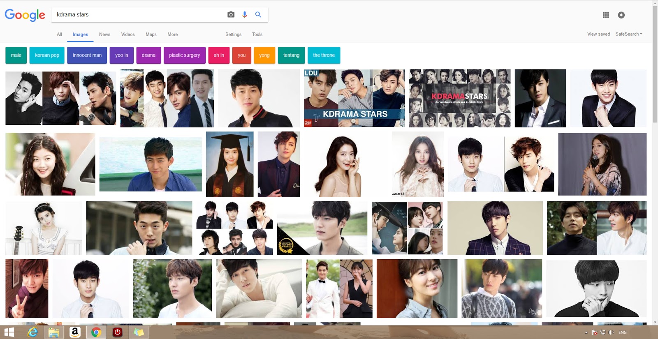Switch to the All results tab
This screenshot has height=339, width=658.
(59, 35)
